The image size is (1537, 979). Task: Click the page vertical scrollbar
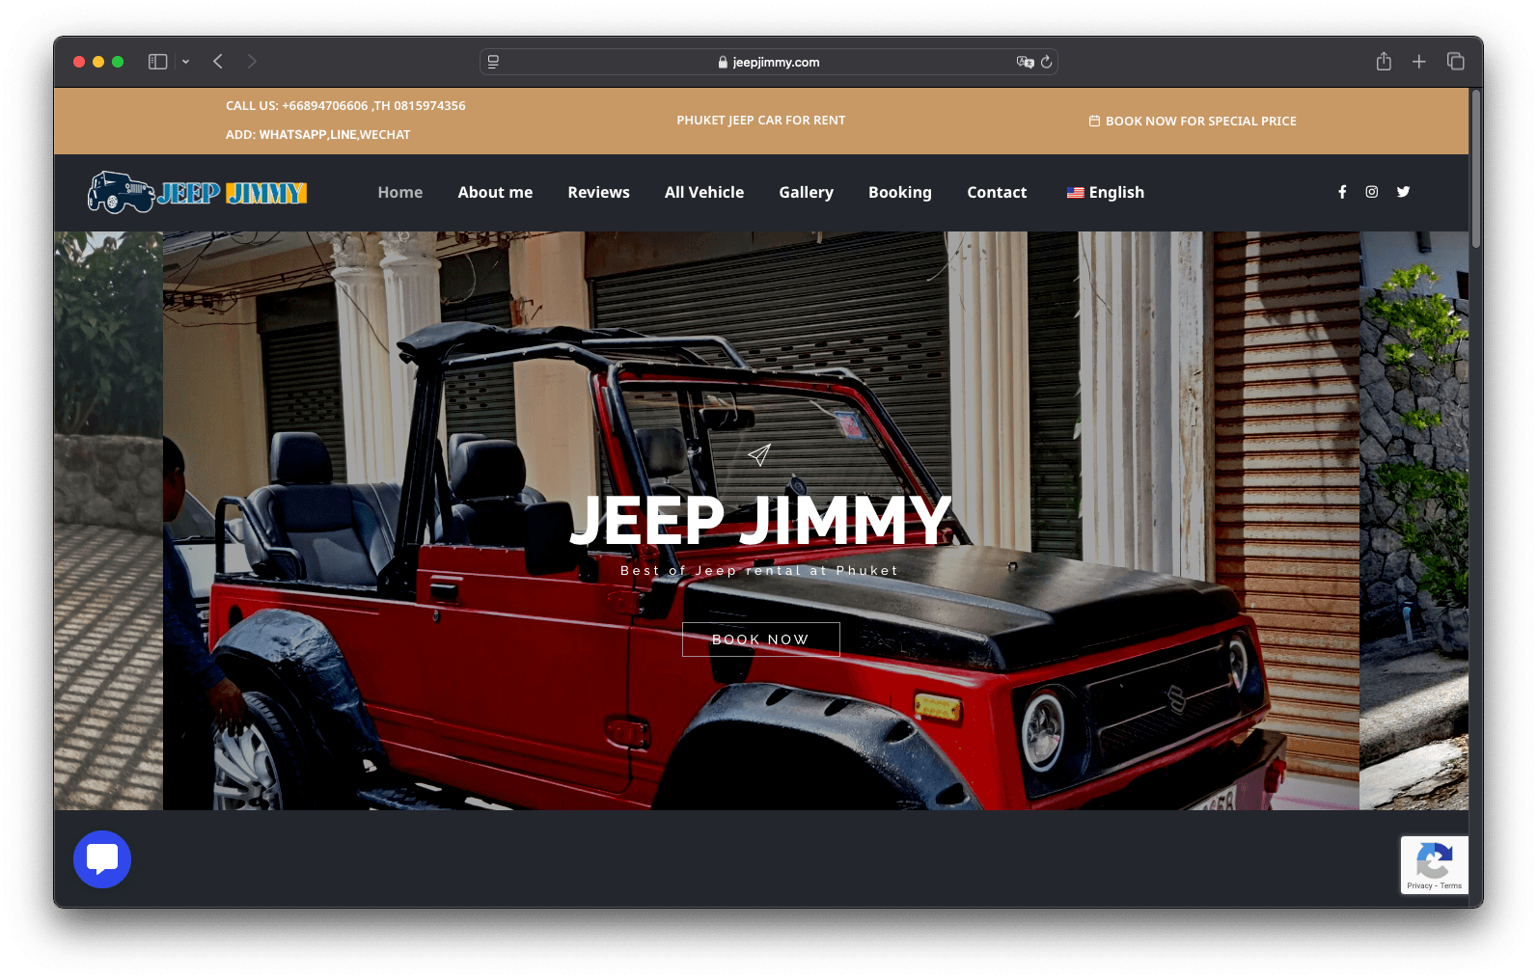[x=1475, y=169]
